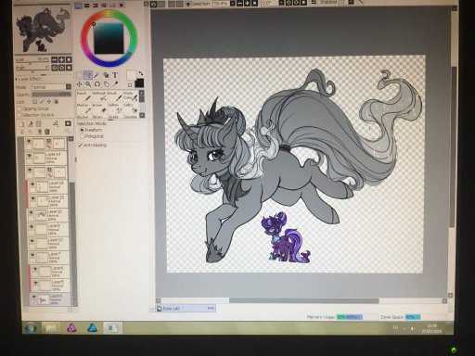
Task: Choose the AirBrush tool
Action: (x=100, y=98)
